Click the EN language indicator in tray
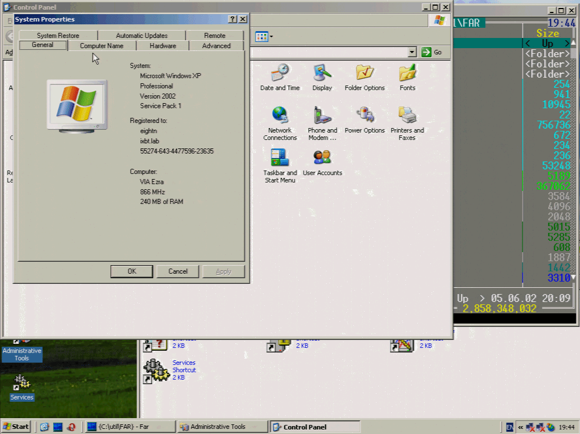The image size is (580, 434). click(x=509, y=427)
